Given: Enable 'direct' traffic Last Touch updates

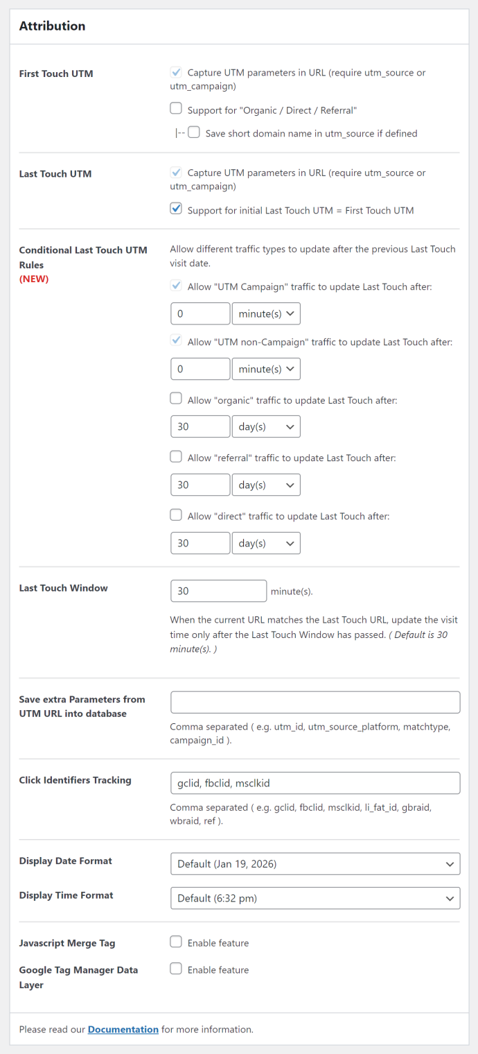Looking at the screenshot, I should click(175, 515).
